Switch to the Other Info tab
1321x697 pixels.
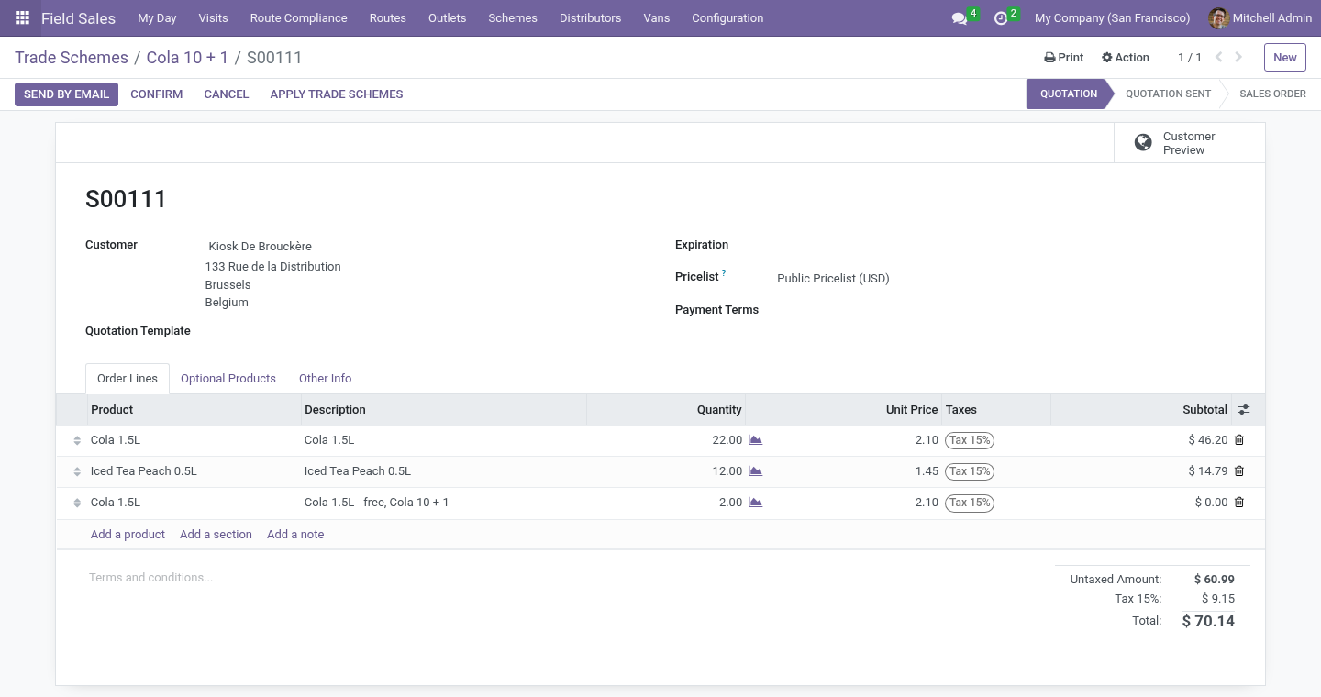pyautogui.click(x=326, y=379)
